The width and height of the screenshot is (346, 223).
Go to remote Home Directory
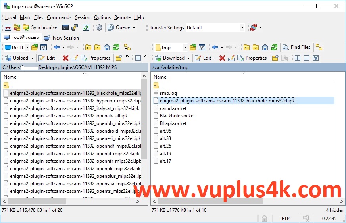point(265,47)
